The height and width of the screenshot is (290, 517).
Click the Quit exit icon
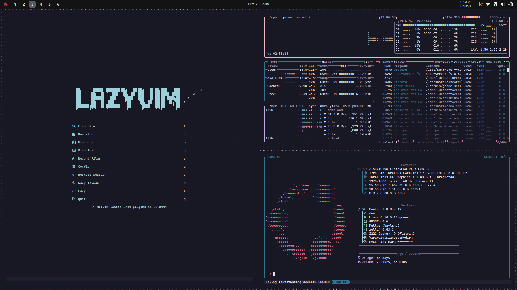74,199
